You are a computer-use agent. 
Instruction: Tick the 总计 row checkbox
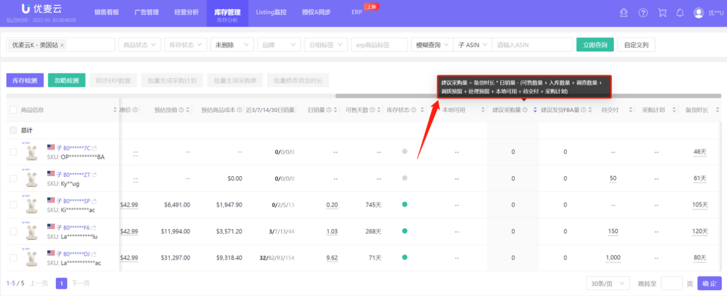pos(13,130)
